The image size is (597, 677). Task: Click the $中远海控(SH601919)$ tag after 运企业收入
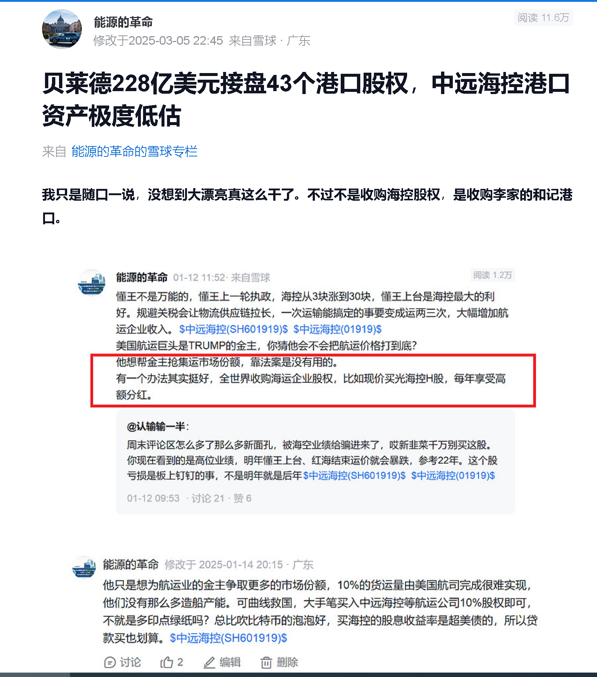click(233, 329)
